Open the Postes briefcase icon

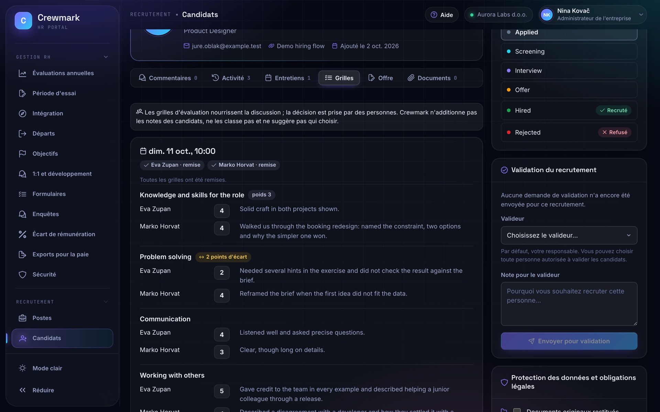(22, 318)
